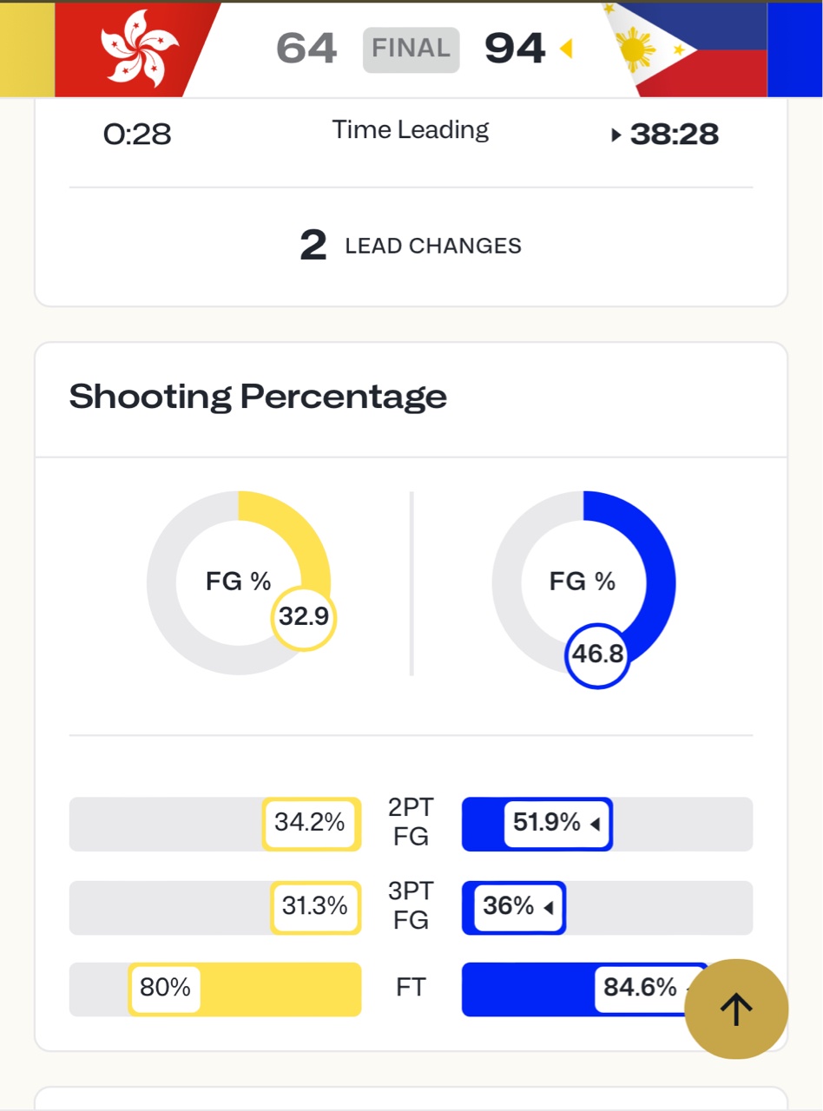Select the 38:28 Time Leading value
This screenshot has width=823, height=1111.
pos(674,135)
